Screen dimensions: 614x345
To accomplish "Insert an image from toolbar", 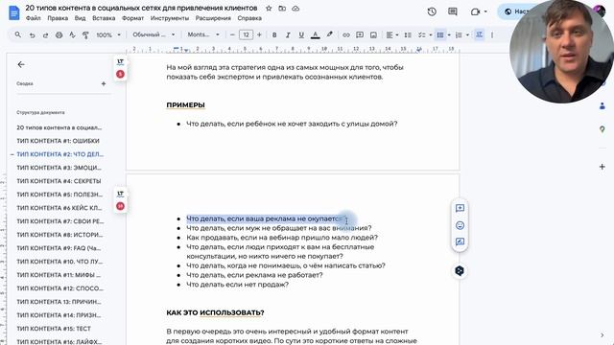I will coord(373,34).
